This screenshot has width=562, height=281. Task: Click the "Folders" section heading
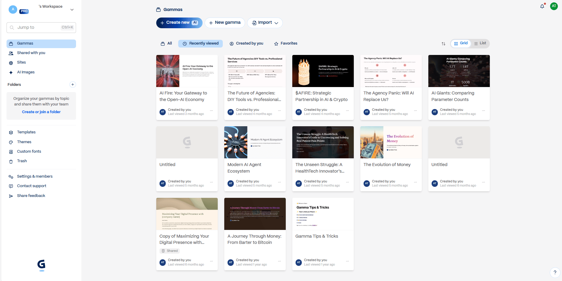[14, 85]
